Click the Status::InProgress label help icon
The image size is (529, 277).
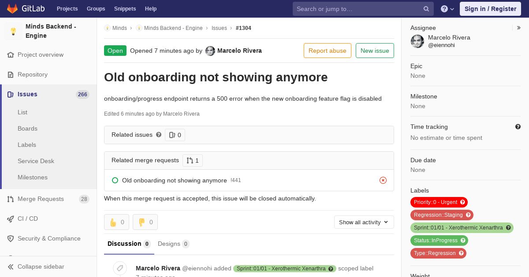463,241
